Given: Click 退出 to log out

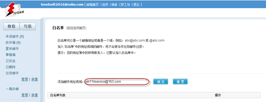Looking at the screenshot, I should (136, 5).
